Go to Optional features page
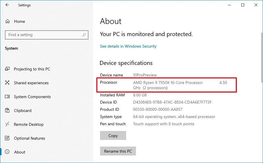 coord(30,138)
